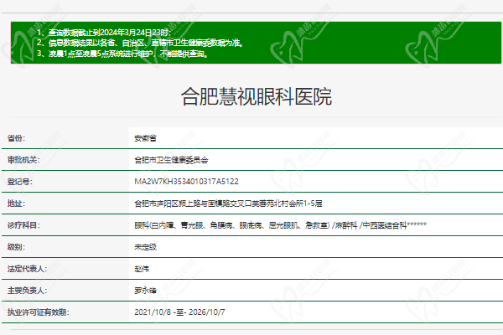Select the value 合肥市卫生健康委员会

point(171,160)
